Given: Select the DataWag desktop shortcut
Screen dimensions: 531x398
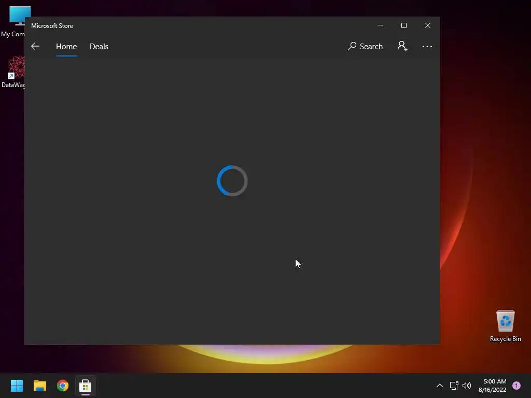Looking at the screenshot, I should 13,72.
